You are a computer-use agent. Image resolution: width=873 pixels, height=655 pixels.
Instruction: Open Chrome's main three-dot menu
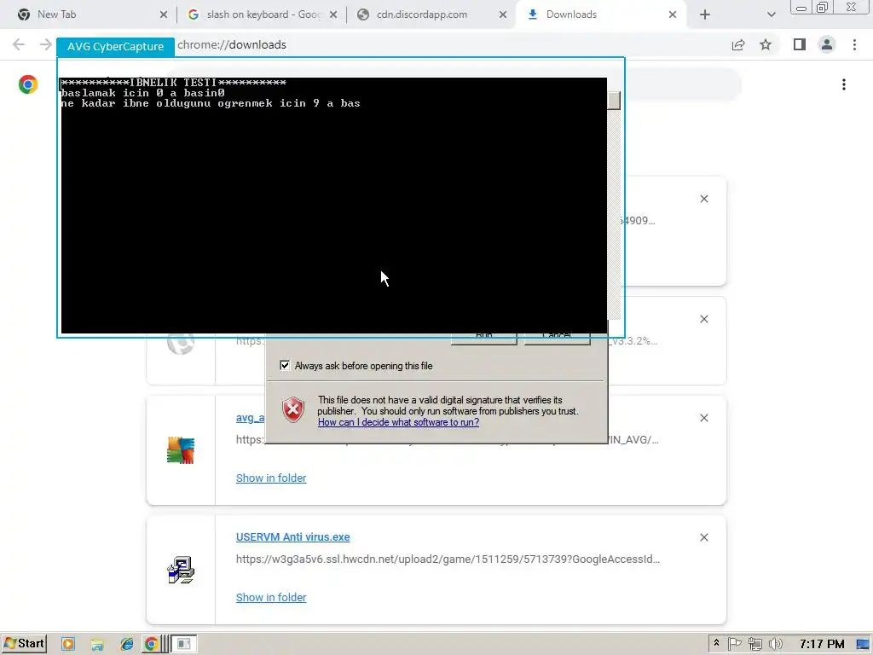coord(854,44)
